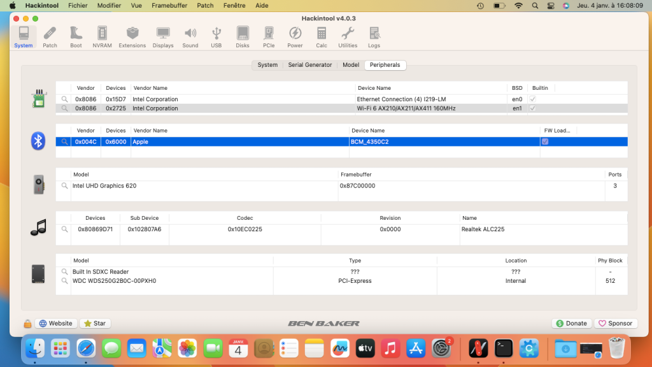
Task: Open Control Center in menu bar
Action: pos(551,5)
